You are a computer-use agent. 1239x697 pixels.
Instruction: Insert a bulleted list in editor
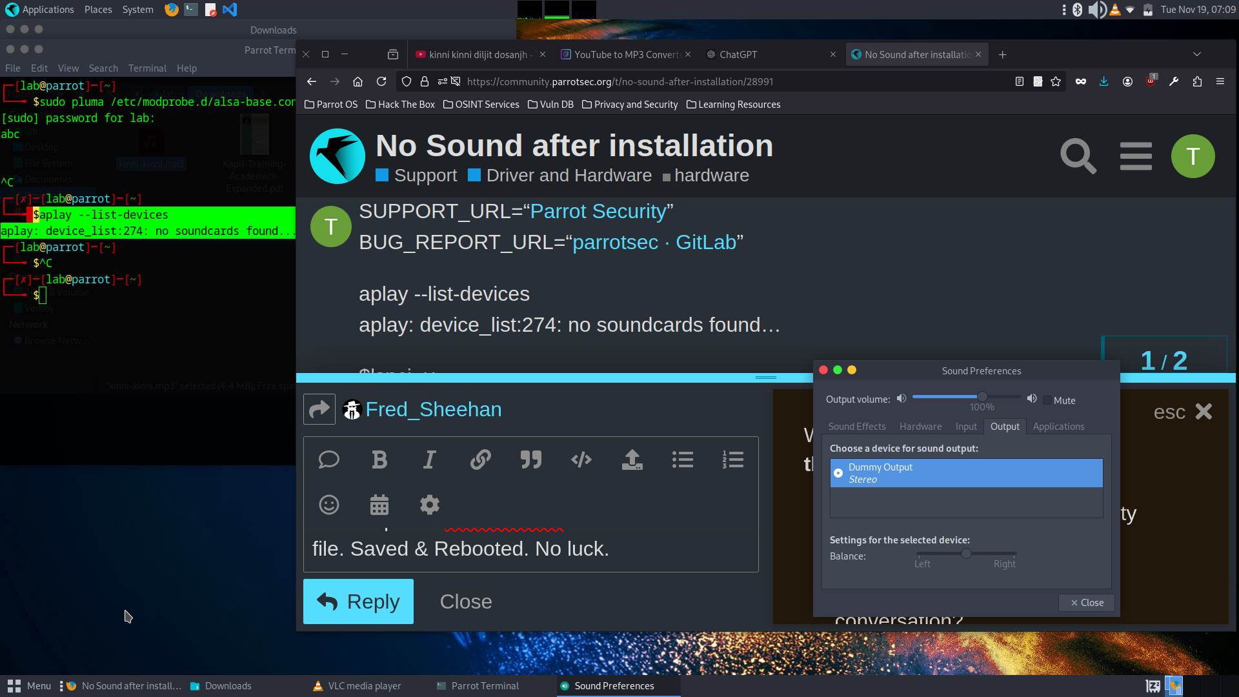[682, 460]
